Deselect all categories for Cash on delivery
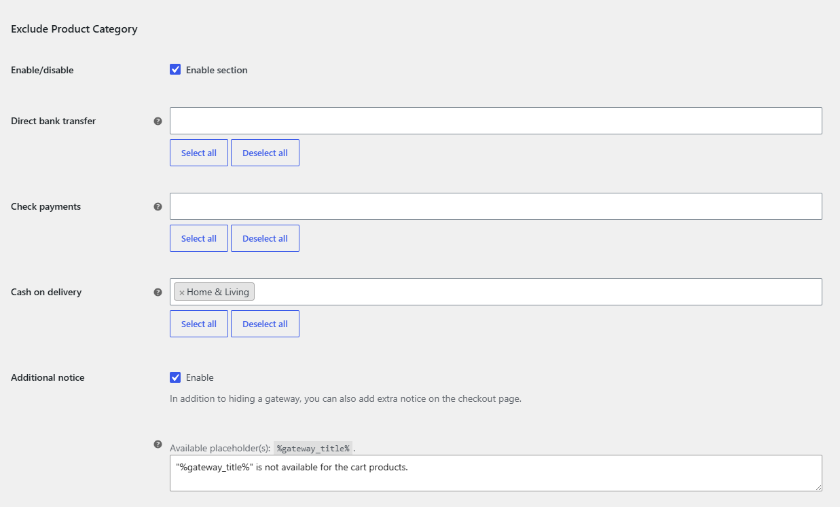The image size is (840, 507). [x=265, y=324]
